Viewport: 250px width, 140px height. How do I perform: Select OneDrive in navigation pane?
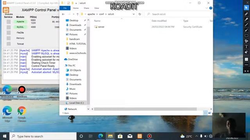click(x=73, y=59)
